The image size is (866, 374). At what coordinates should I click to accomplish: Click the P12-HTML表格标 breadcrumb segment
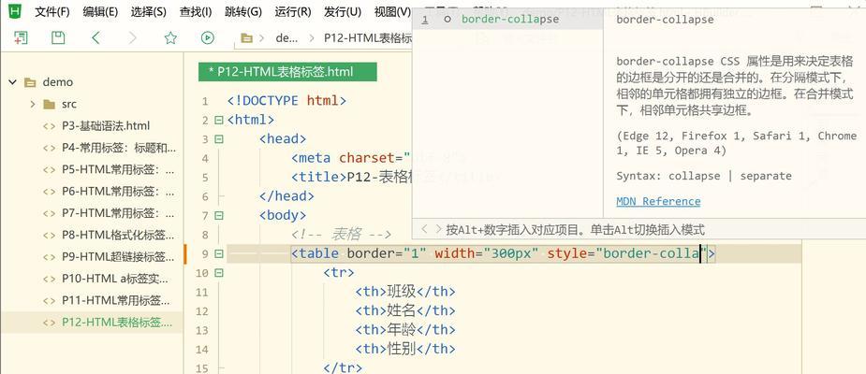[368, 38]
